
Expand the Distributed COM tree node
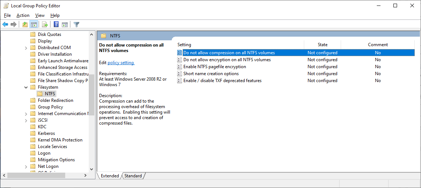[26, 48]
